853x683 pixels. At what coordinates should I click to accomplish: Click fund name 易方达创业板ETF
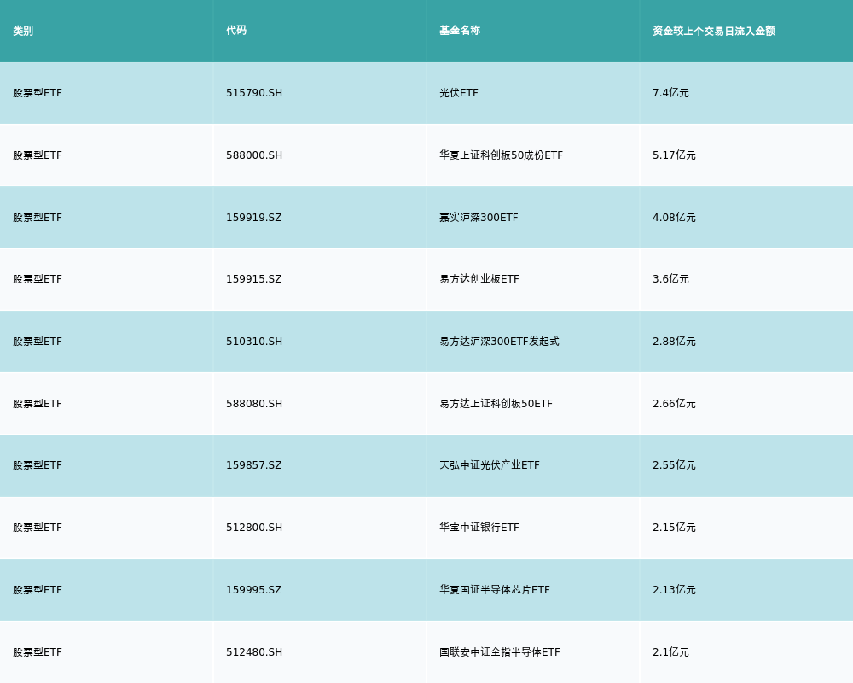479,279
